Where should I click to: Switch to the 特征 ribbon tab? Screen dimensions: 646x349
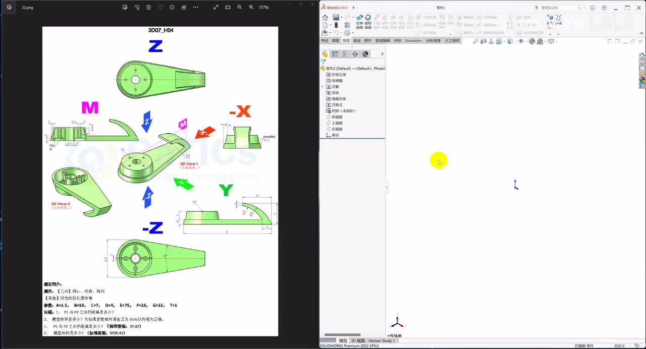pyautogui.click(x=325, y=40)
